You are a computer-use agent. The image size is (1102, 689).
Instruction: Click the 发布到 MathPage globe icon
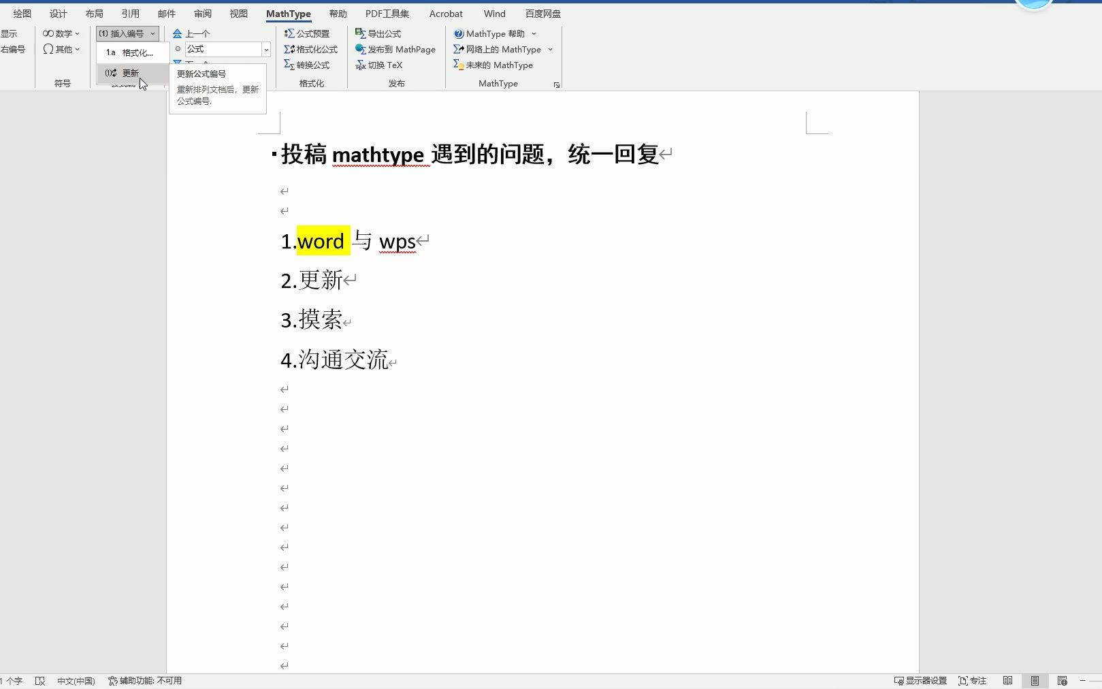(x=361, y=49)
